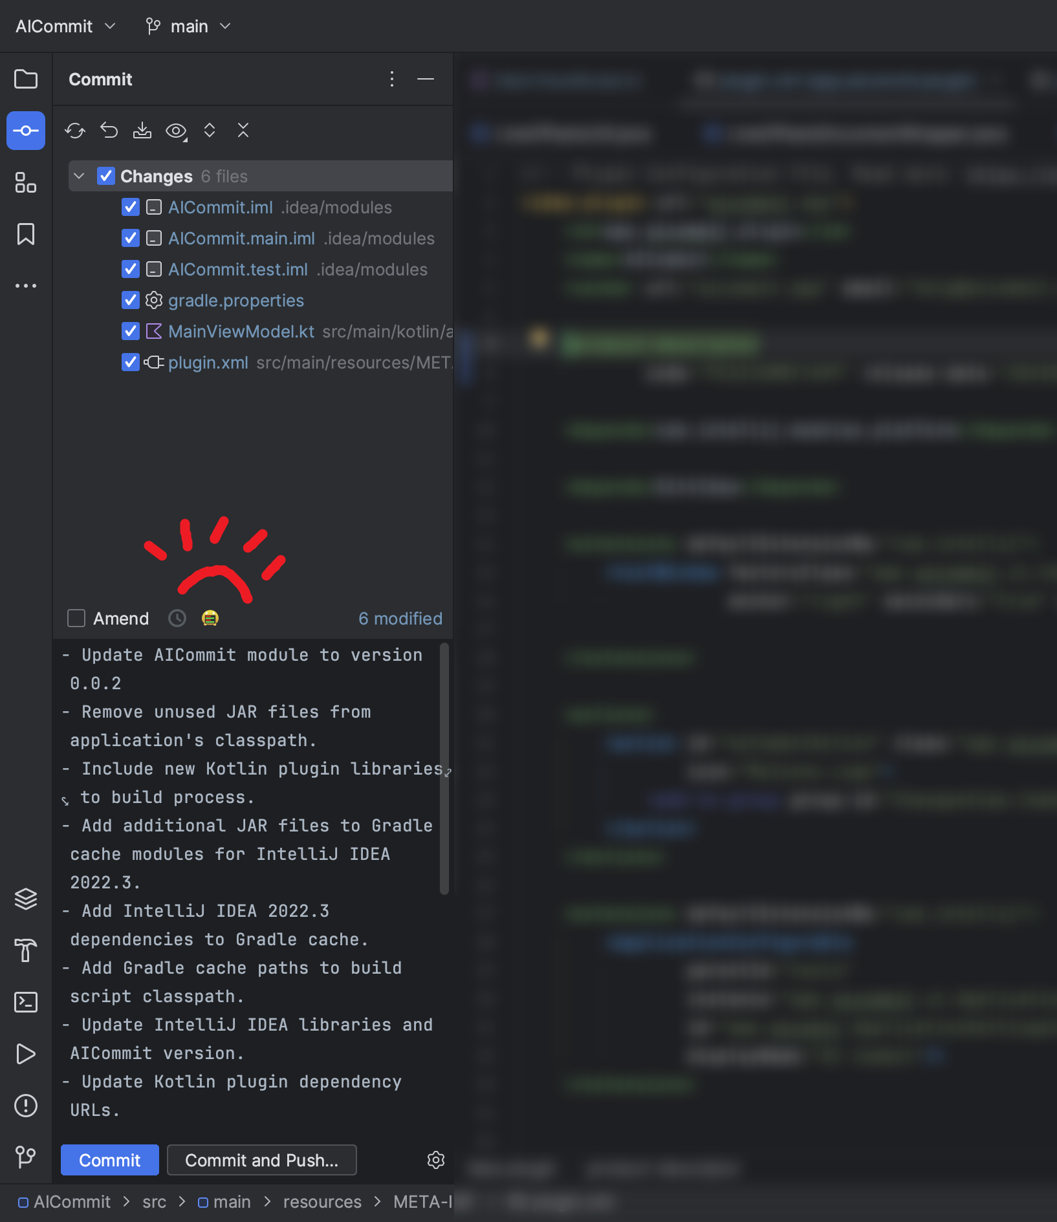Open the Git tool window
Screen dimensions: 1057x1222
click(26, 1157)
